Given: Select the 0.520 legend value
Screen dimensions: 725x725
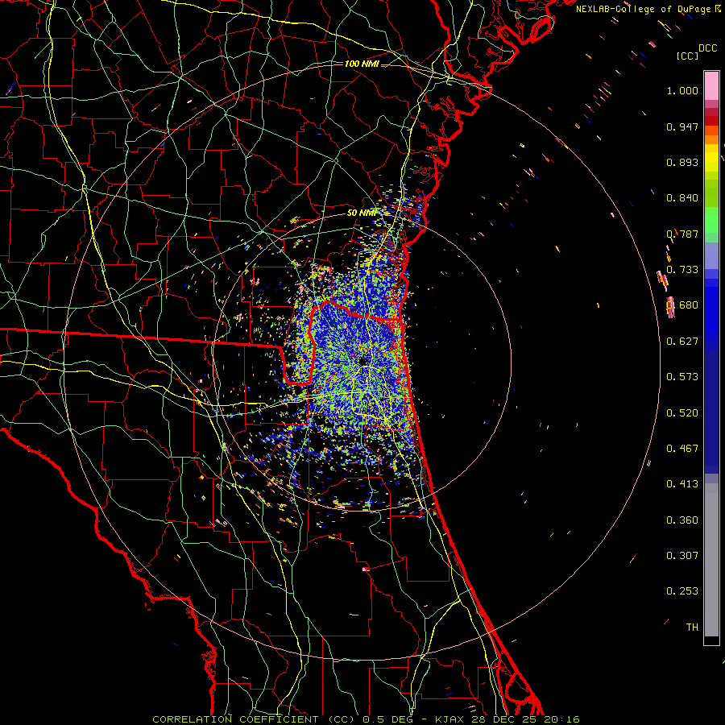Looking at the screenshot, I should pos(682,413).
